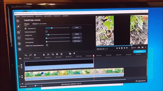The image size is (163, 91).
Task: Open the Stickers panel round icon
Action: (19, 44)
